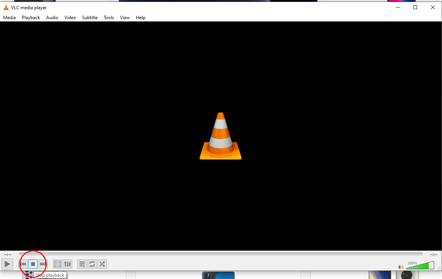Image resolution: width=442 pixels, height=279 pixels.
Task: Open the Playback menu
Action: [31, 18]
